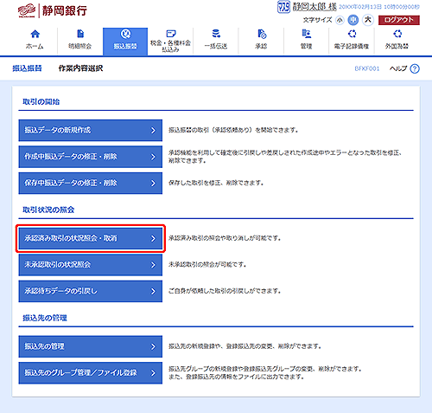This screenshot has height=413, width=432.
Task: Click the ログアウト button
Action: 399,20
